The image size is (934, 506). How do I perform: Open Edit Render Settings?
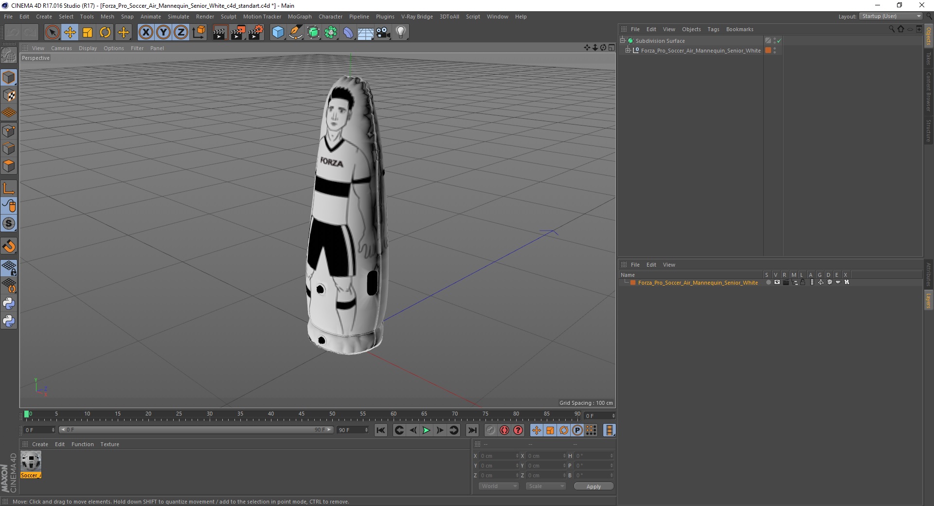pyautogui.click(x=256, y=33)
